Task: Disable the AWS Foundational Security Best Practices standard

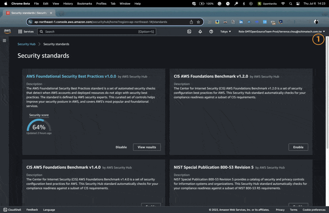Action: tap(121, 147)
